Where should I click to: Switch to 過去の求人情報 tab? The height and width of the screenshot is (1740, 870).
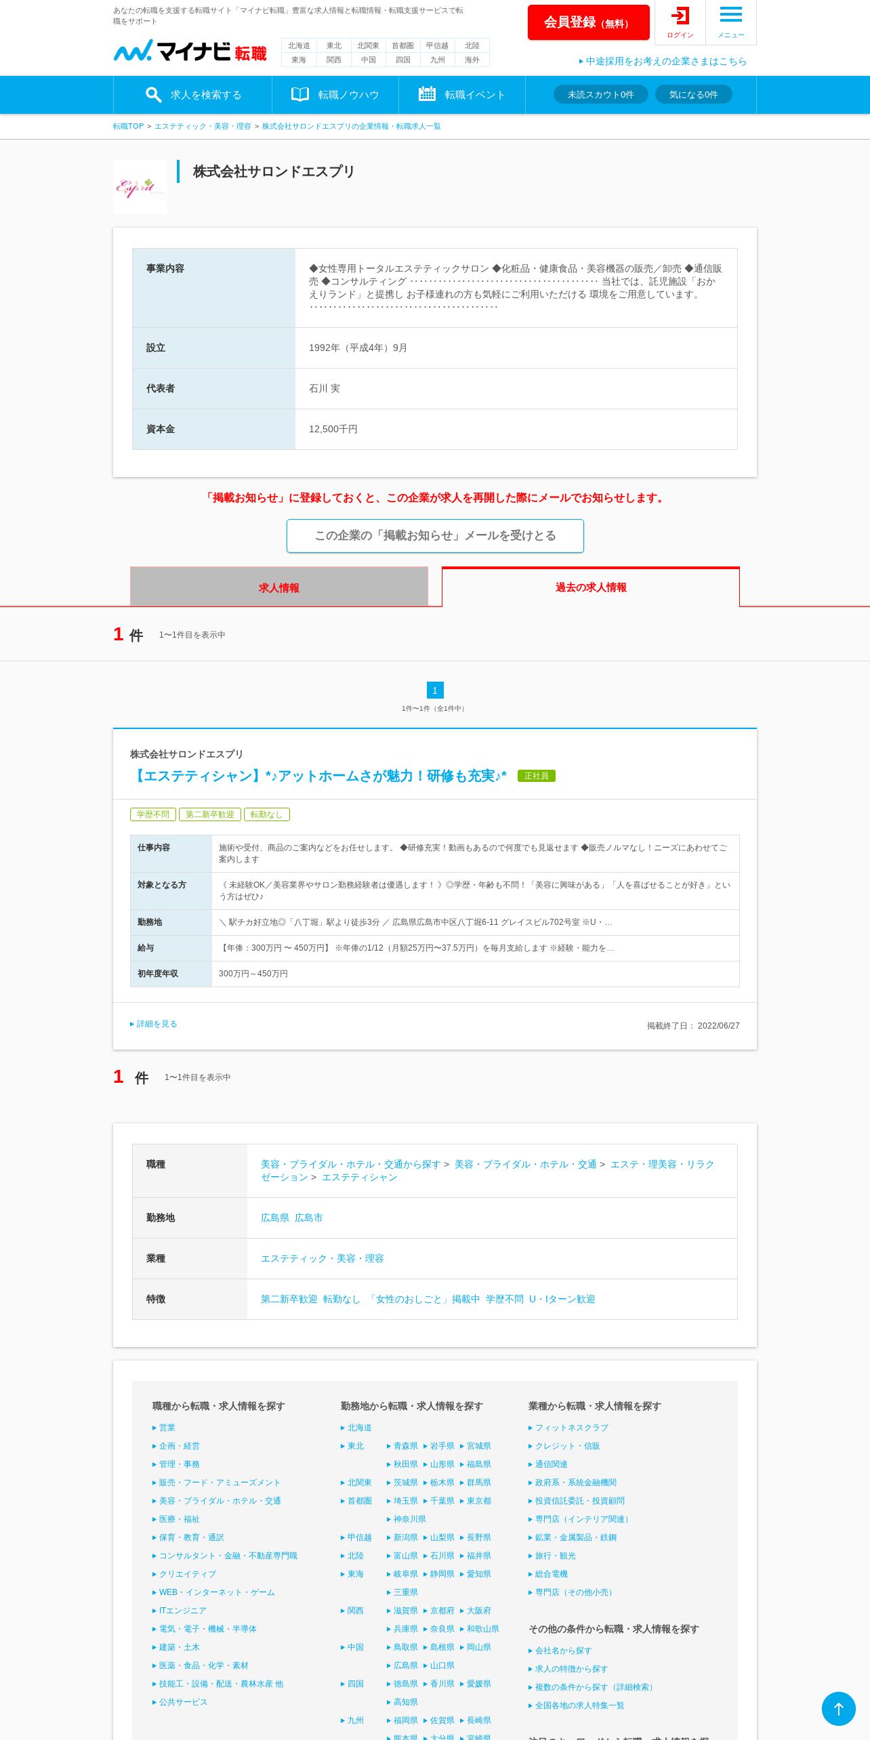click(591, 587)
